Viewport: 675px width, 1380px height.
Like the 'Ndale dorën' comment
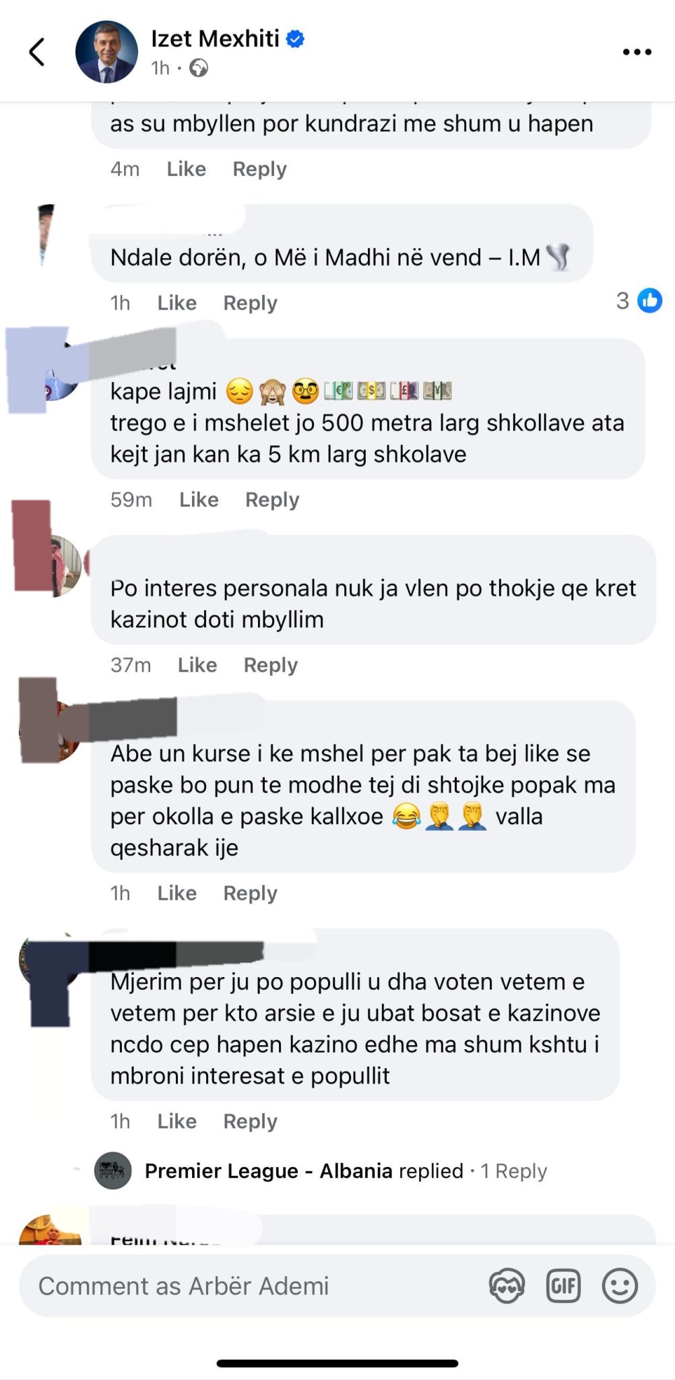pos(176,303)
